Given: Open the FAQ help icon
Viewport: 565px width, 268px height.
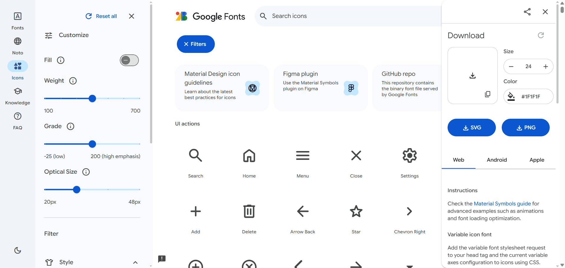Looking at the screenshot, I should tap(18, 116).
